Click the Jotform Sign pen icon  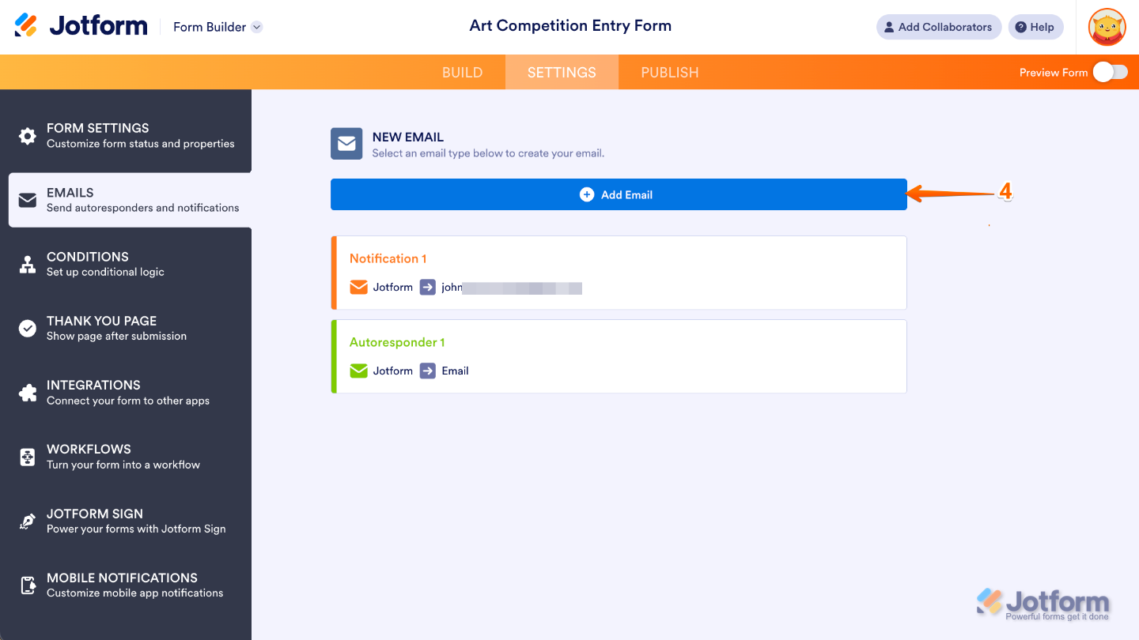point(28,521)
